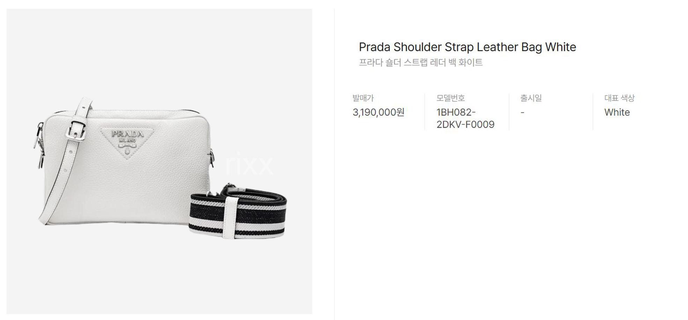Screen dimensions: 688x320
Task: Click the 발매가 label
Action: (363, 98)
